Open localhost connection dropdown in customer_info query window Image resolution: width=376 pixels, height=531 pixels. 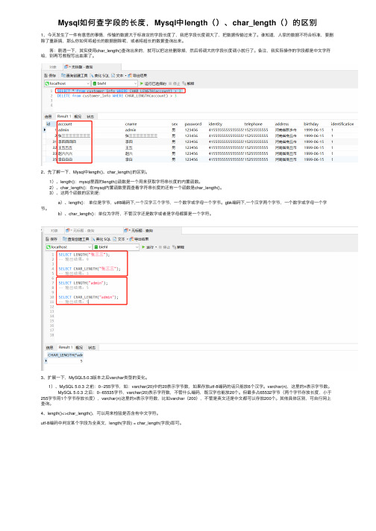tap(67, 83)
